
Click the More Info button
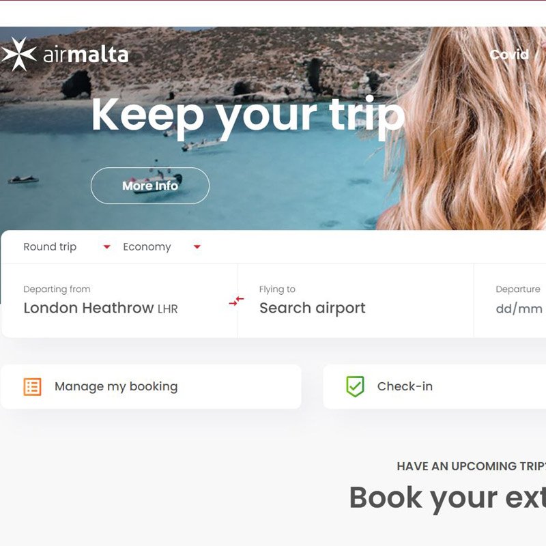(x=150, y=186)
